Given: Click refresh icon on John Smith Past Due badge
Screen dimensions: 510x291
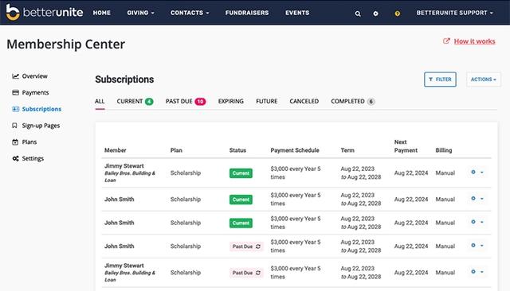Looking at the screenshot, I should point(258,246).
